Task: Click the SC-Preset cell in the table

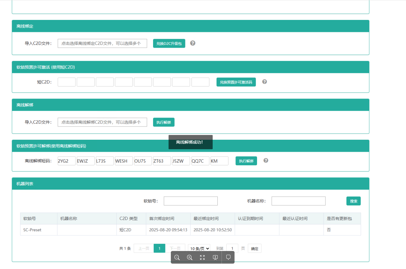Action: 39,230
